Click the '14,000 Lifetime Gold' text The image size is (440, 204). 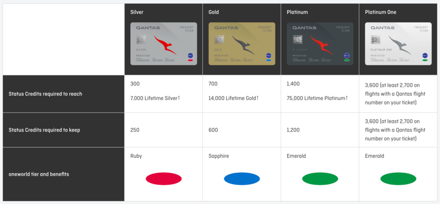pyautogui.click(x=233, y=98)
